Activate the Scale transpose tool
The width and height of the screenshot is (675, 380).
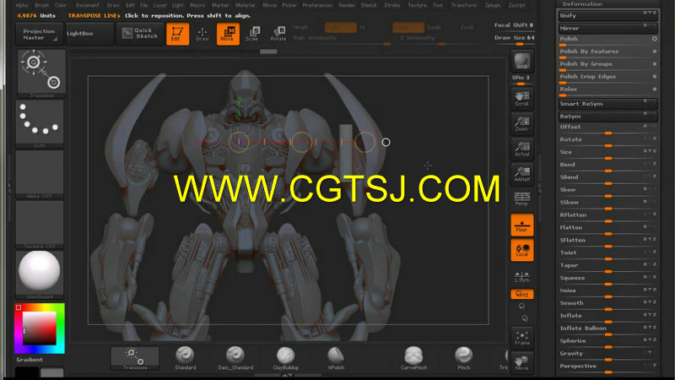pos(252,34)
